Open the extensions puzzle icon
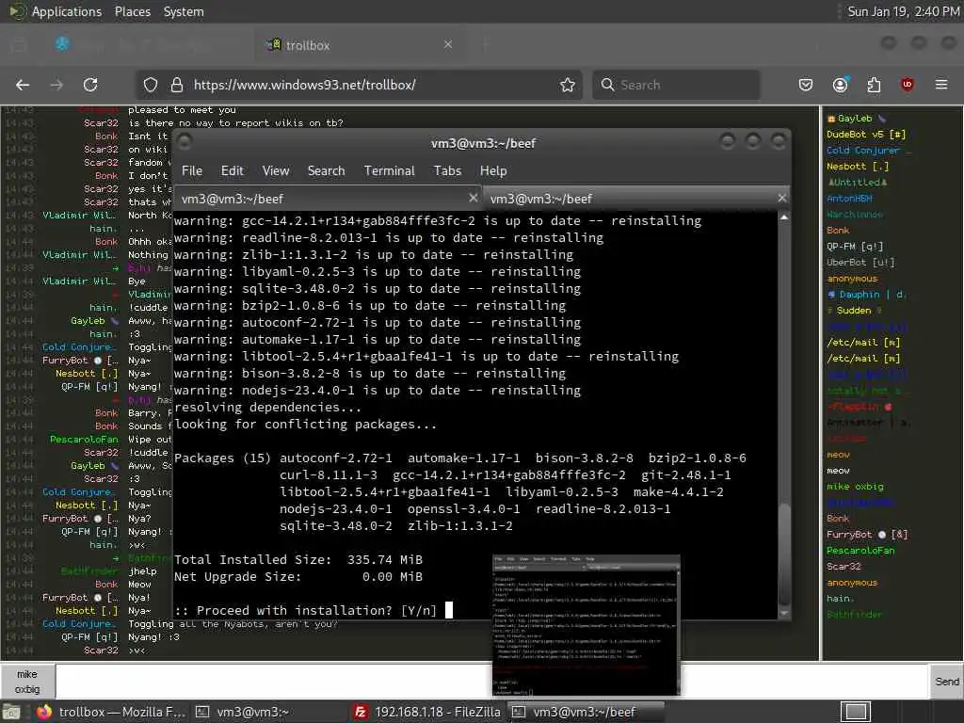This screenshot has width=964, height=723. point(874,85)
